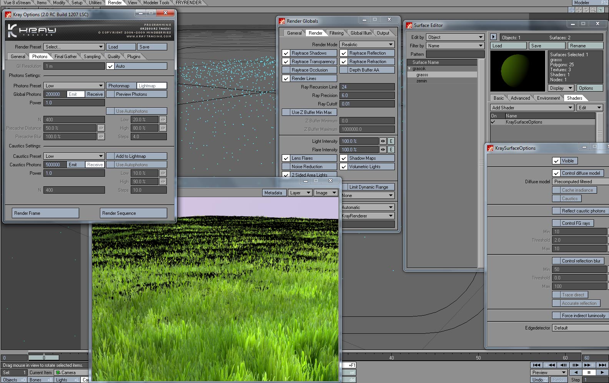Disable Raytrace Shadows checkbox
Viewport: 609px width, 383px height.
pyautogui.click(x=286, y=53)
